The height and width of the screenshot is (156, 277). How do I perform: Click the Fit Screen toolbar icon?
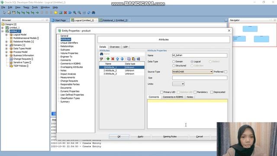coord(84,13)
